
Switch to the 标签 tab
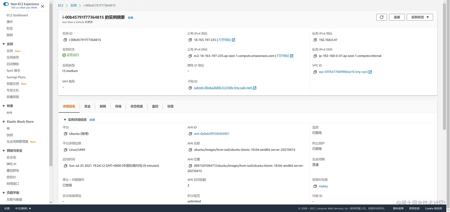pyautogui.click(x=171, y=106)
